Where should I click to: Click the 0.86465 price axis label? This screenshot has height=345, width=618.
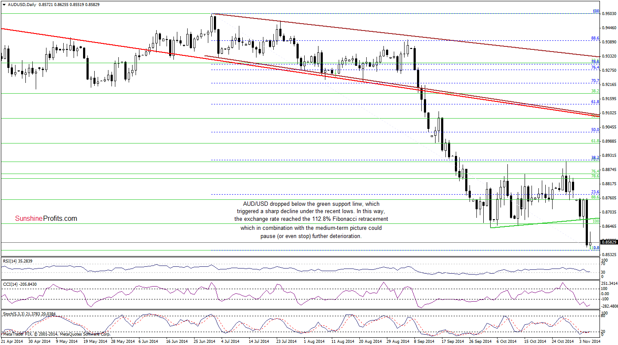pyautogui.click(x=609, y=226)
